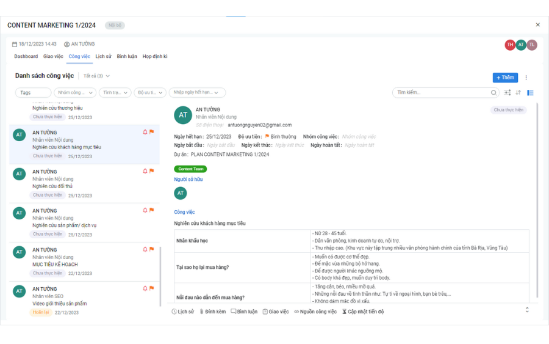Click the Ngày kết thúc field
The image size is (549, 344).
[x=290, y=145]
